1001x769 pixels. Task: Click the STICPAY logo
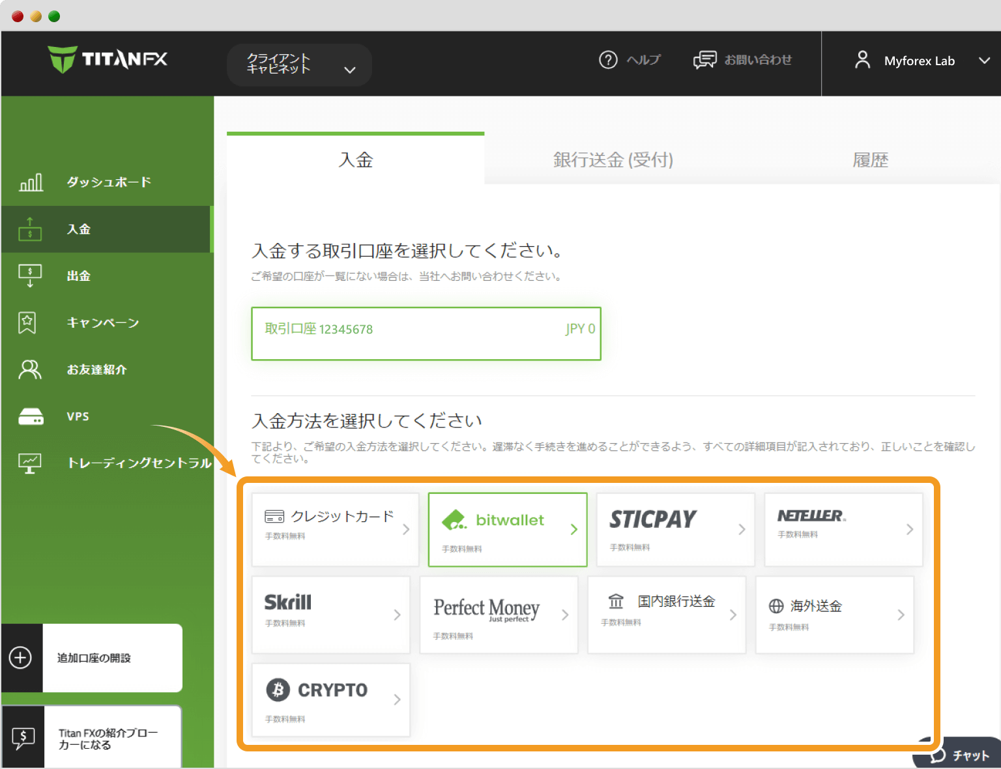(653, 519)
